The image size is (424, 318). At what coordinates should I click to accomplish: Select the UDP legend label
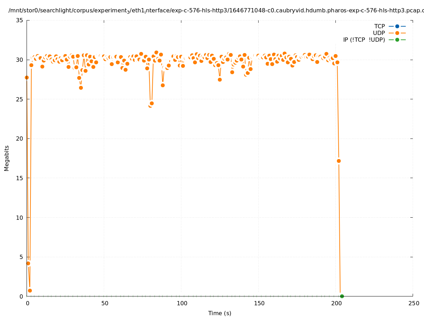[379, 33]
